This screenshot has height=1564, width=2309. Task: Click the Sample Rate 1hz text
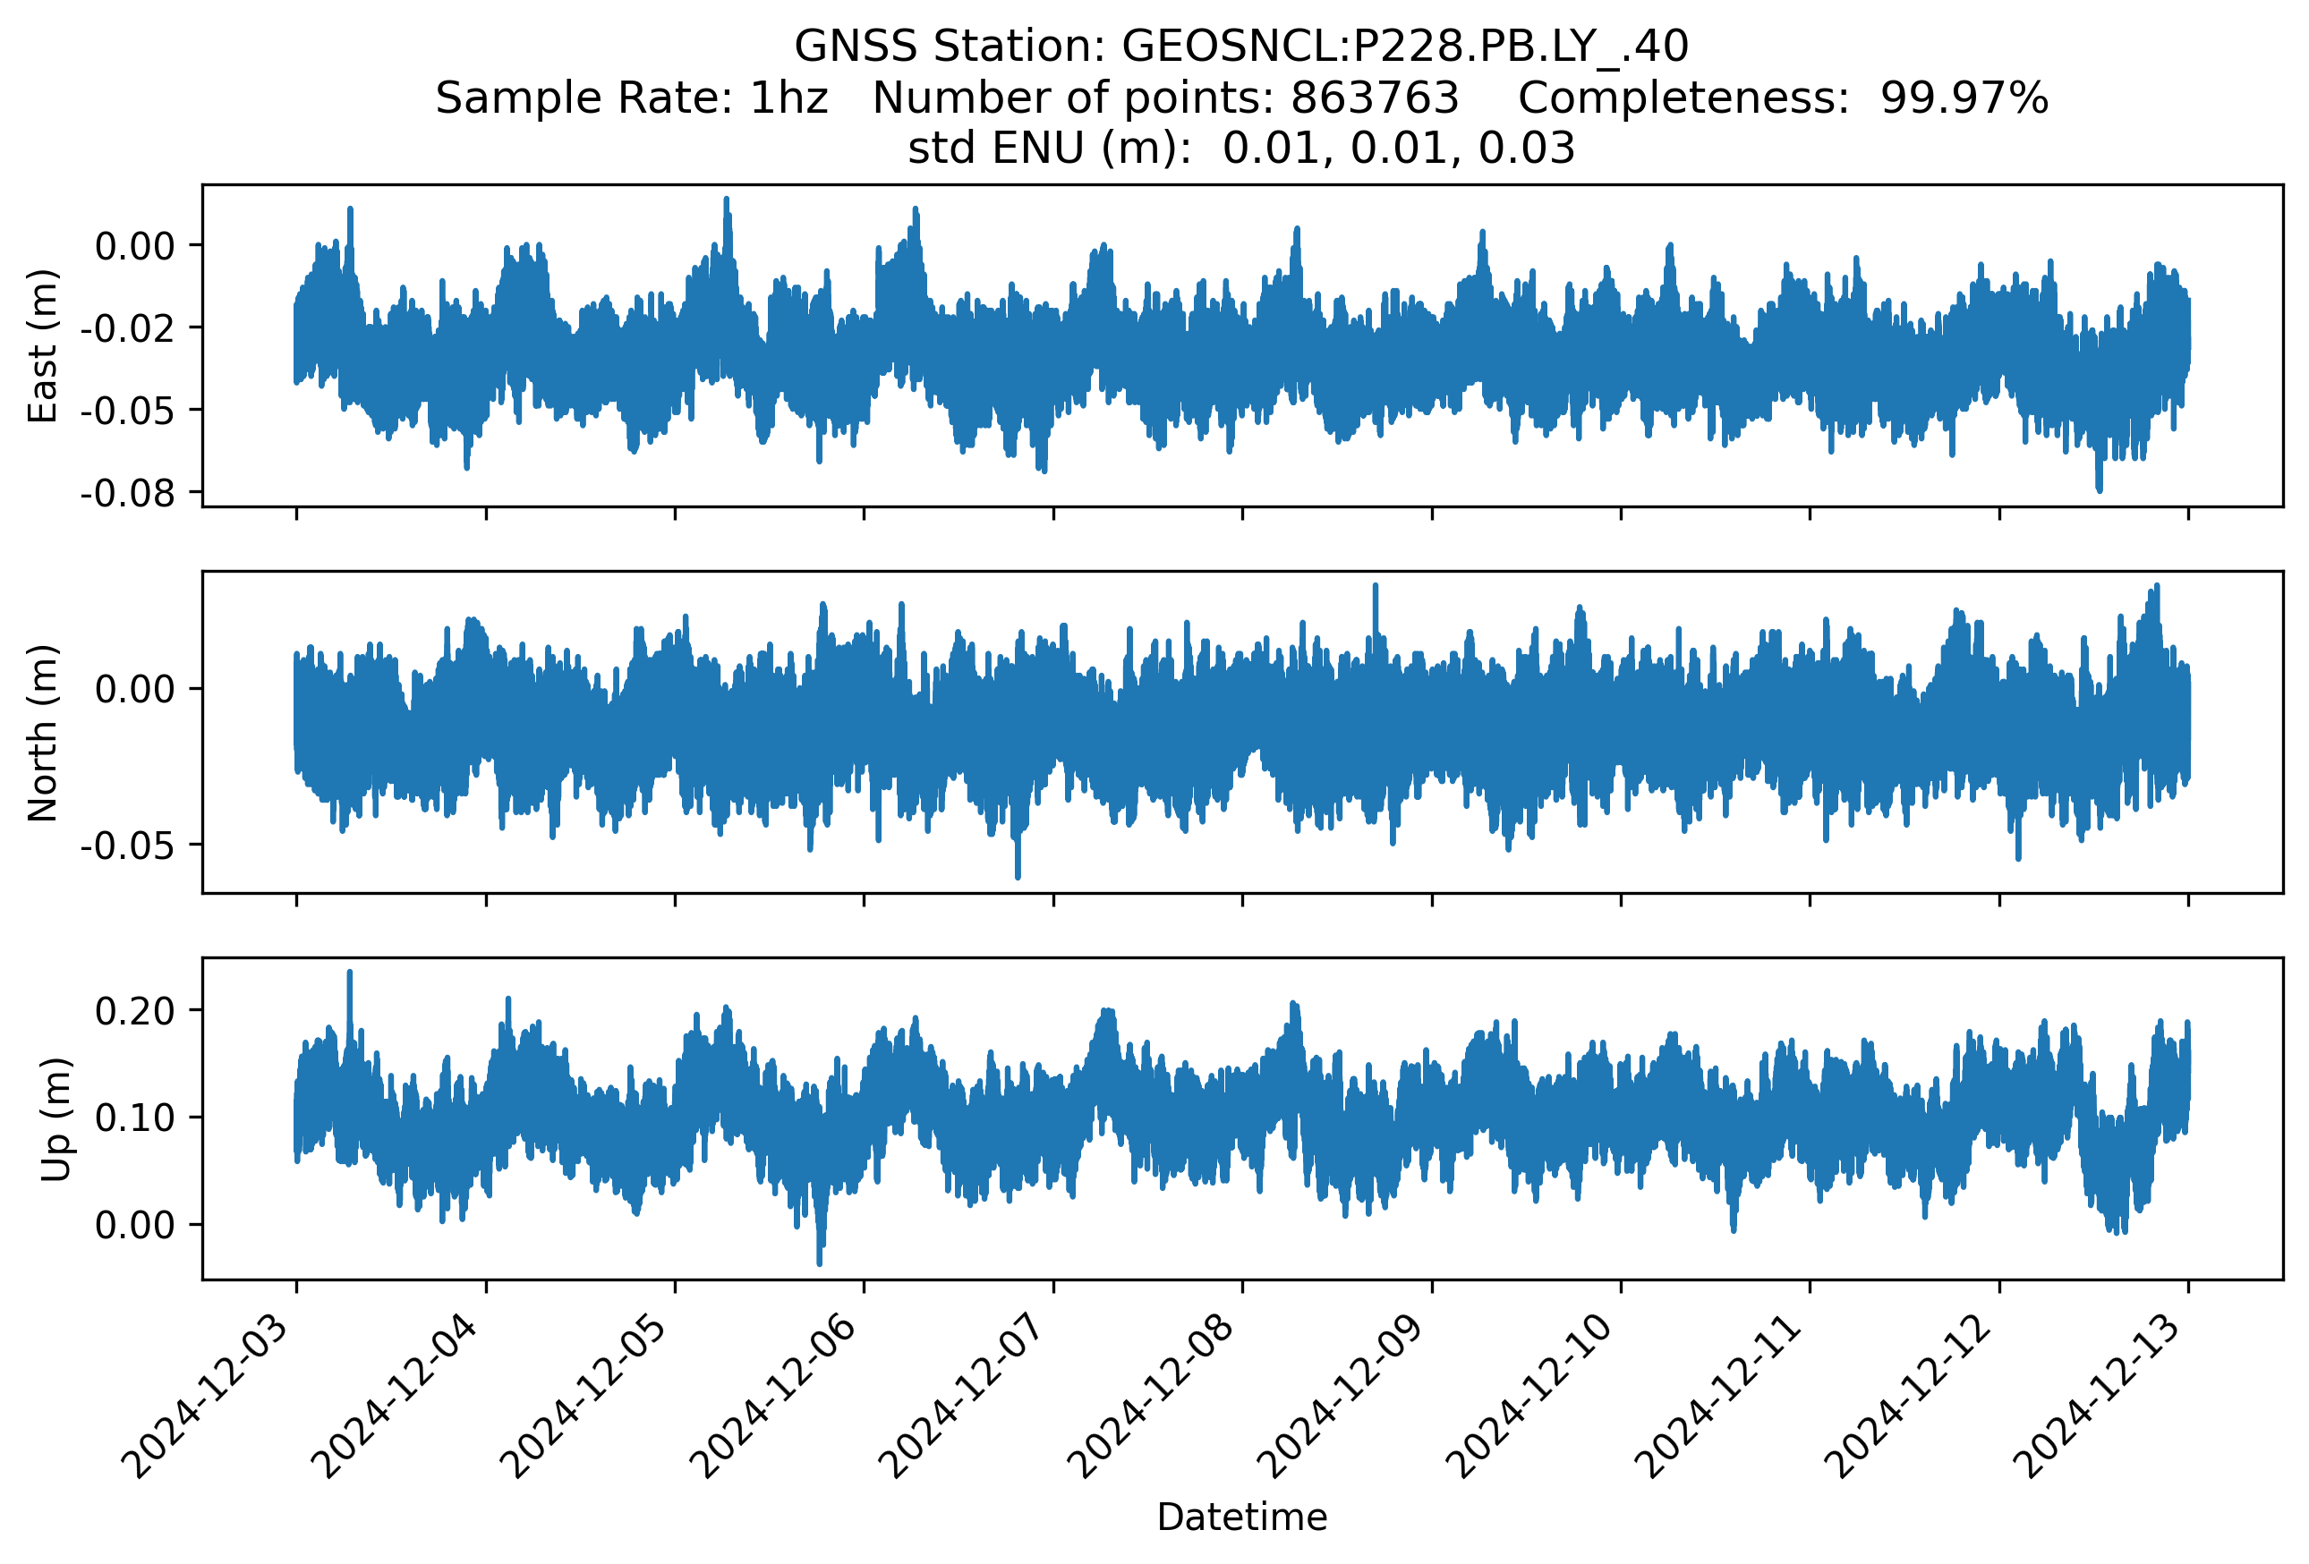pos(631,98)
